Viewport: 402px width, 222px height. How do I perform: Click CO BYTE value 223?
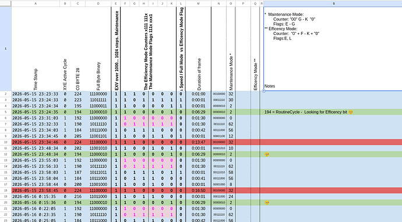pyautogui.click(x=77, y=100)
